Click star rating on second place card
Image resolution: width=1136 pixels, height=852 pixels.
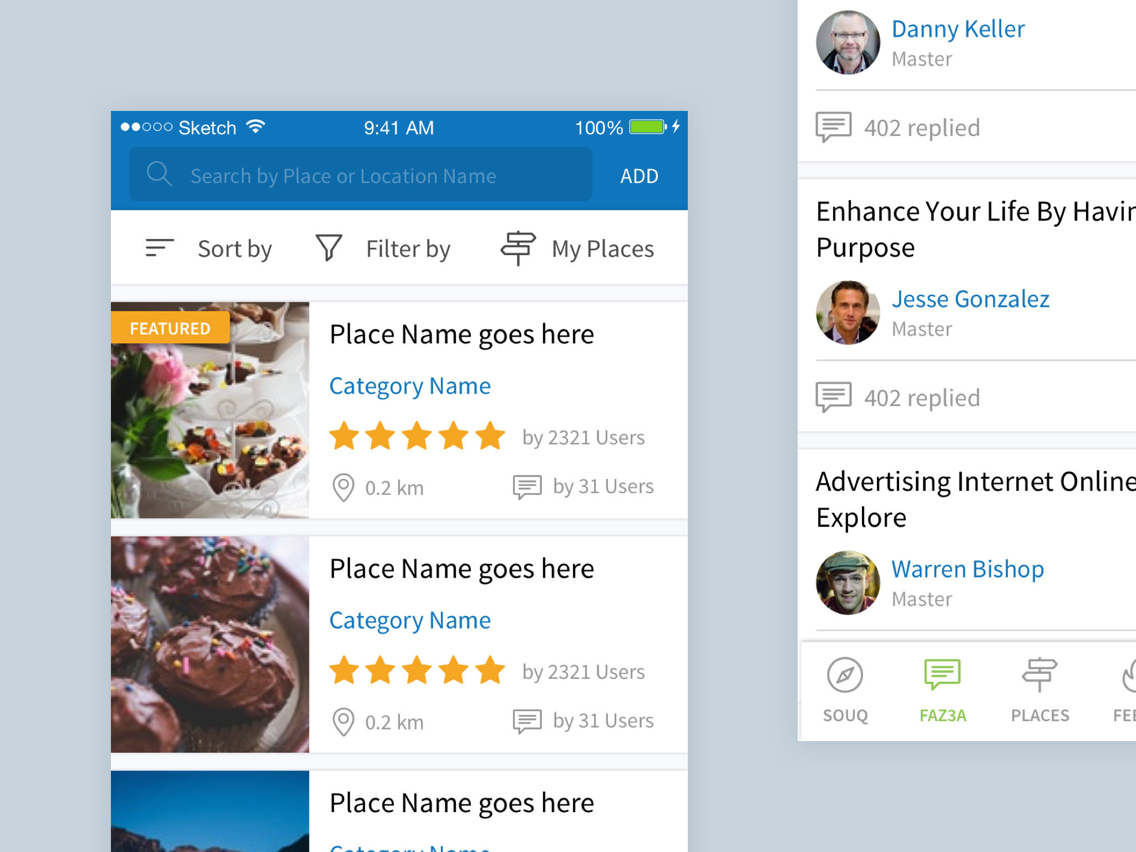417,670
